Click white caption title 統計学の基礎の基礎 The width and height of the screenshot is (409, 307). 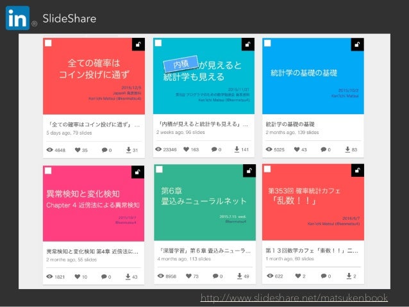[x=290, y=124]
